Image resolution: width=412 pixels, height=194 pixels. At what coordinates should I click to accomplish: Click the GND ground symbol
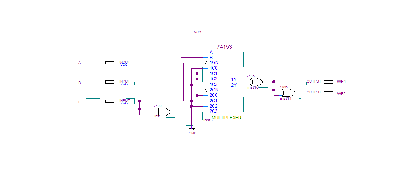point(192,131)
